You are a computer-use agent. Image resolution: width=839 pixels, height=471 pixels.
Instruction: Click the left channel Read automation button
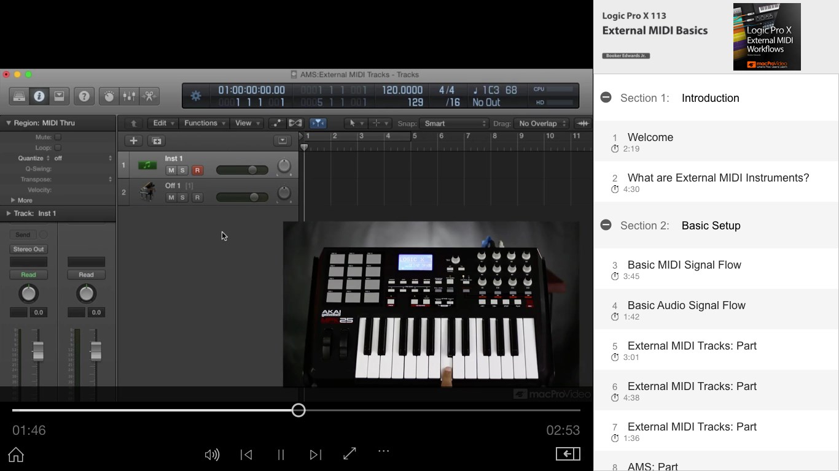[x=28, y=275]
